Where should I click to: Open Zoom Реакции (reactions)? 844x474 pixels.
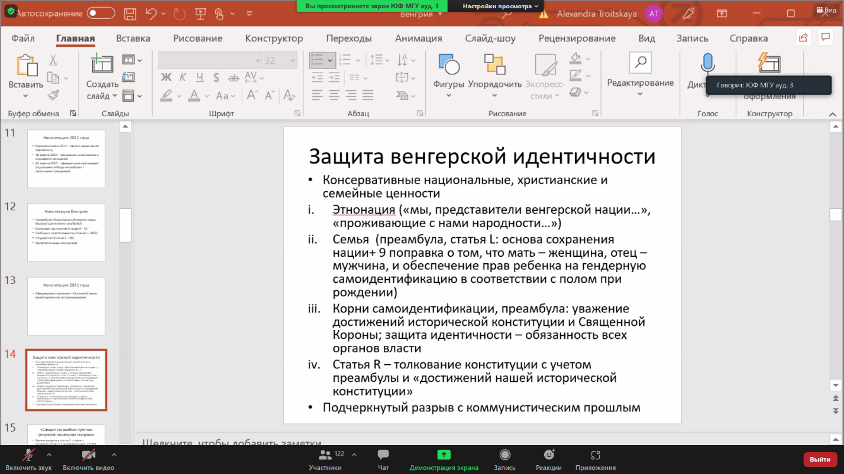(549, 460)
